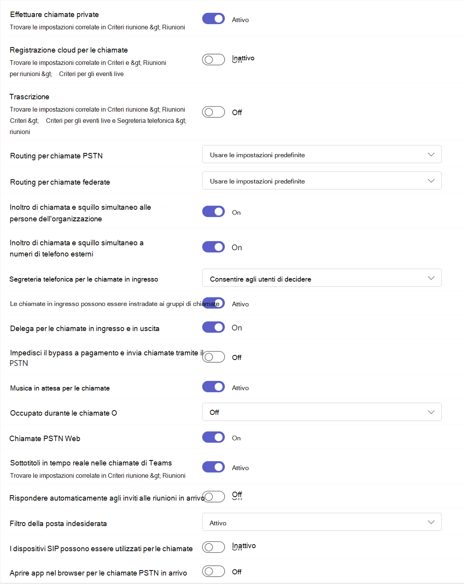Image resolution: width=464 pixels, height=584 pixels.
Task: Toggle Effettuare chiamate private switch
Action: pyautogui.click(x=213, y=19)
